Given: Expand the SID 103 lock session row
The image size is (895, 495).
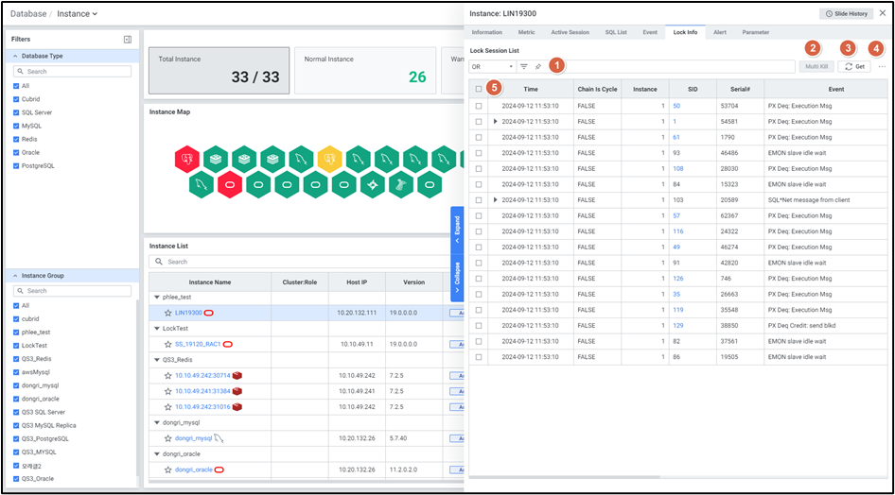Looking at the screenshot, I should pyautogui.click(x=495, y=200).
